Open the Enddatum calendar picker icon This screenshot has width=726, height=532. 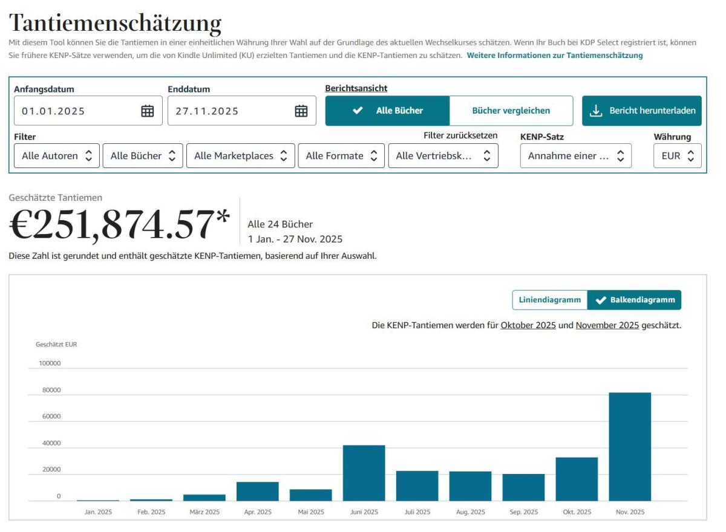(301, 111)
